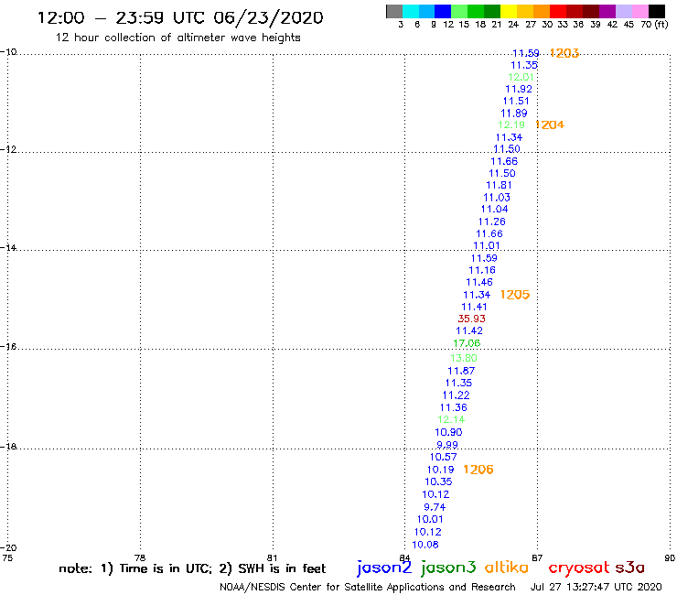The image size is (677, 595).
Task: Click the wave height value 11.41
Action: pyautogui.click(x=474, y=308)
